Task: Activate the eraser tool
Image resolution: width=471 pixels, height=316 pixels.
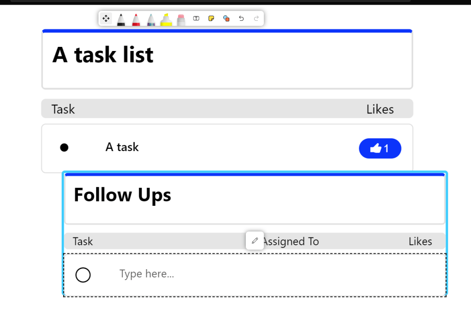Action: click(181, 19)
